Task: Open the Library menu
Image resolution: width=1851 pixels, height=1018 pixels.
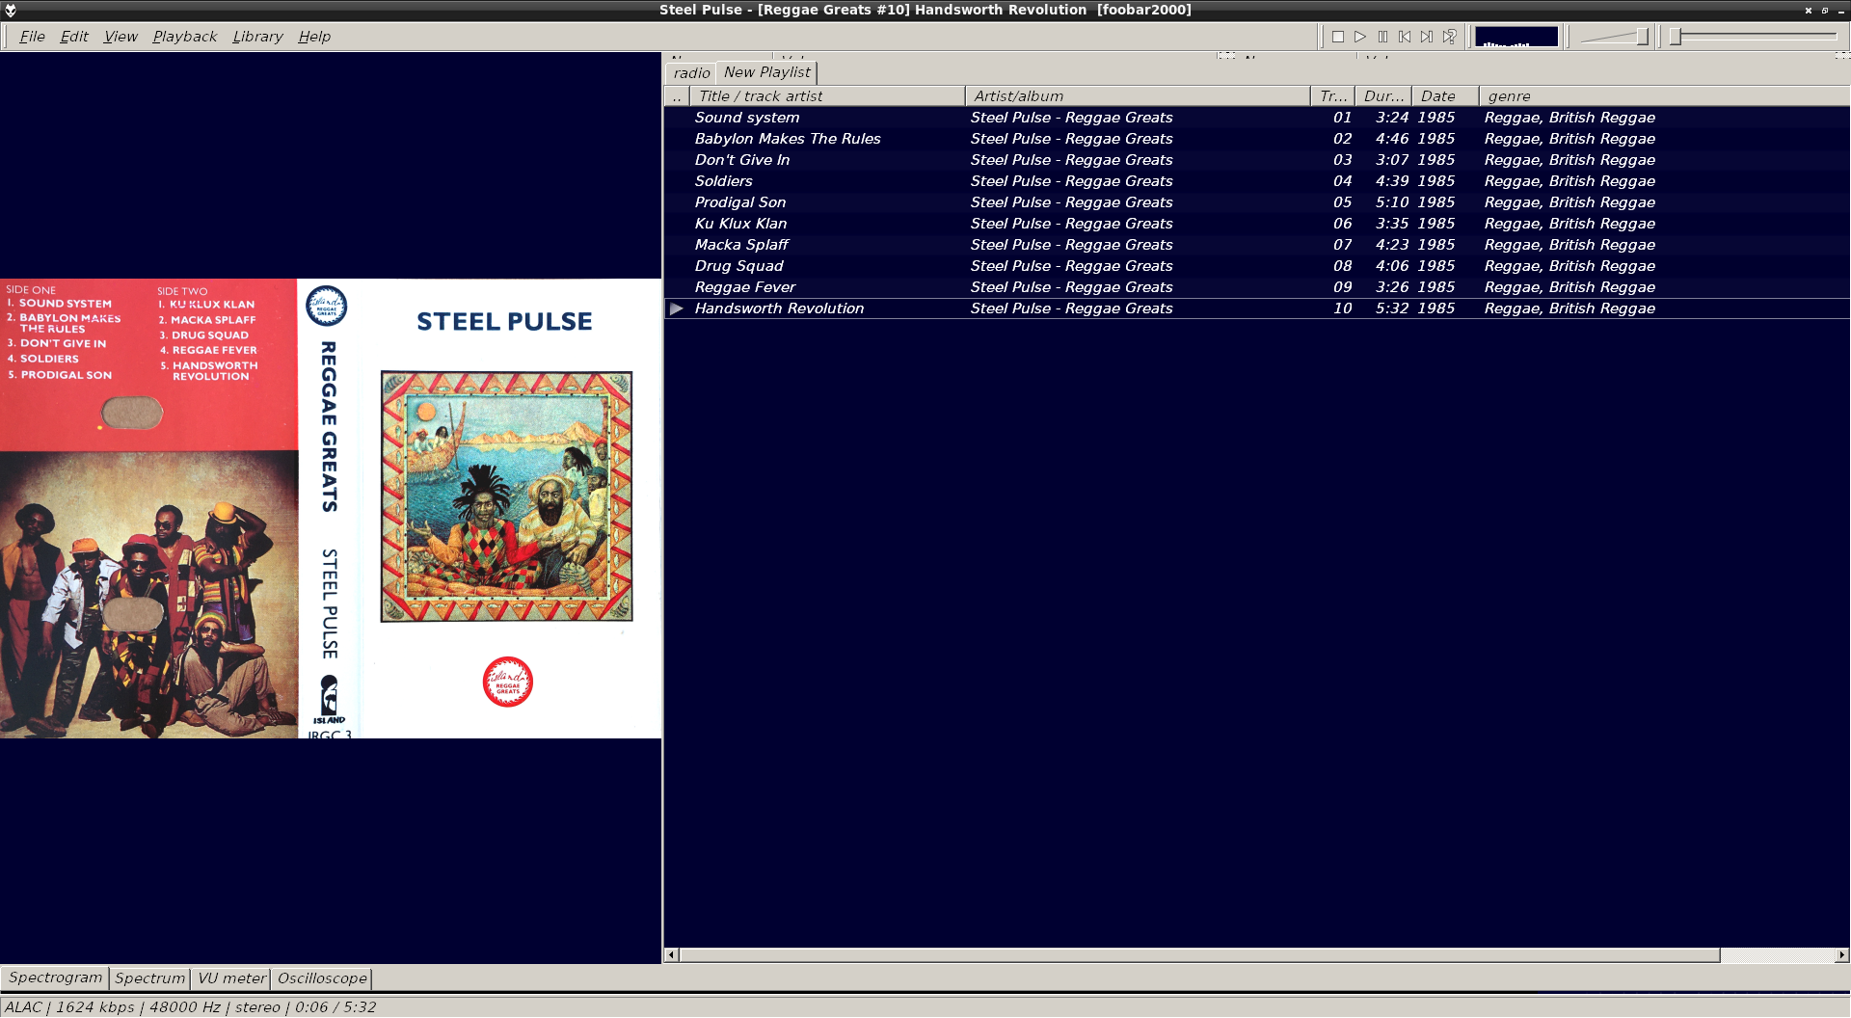Action: click(x=257, y=37)
